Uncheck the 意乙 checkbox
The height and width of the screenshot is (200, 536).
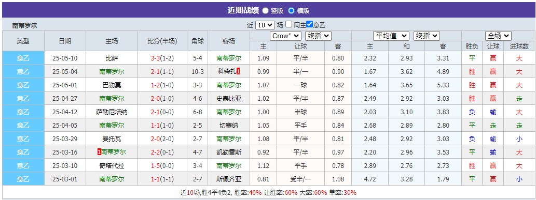click(x=310, y=24)
